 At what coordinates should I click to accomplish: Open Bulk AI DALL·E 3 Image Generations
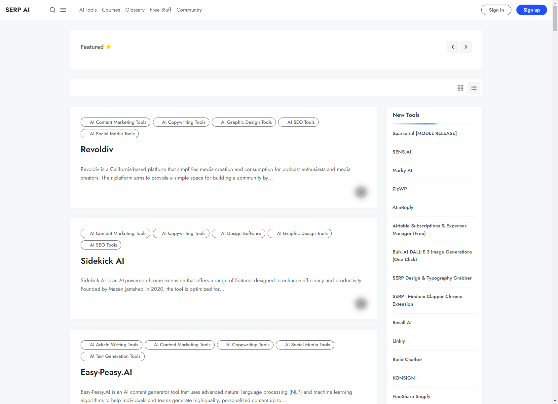(432, 255)
